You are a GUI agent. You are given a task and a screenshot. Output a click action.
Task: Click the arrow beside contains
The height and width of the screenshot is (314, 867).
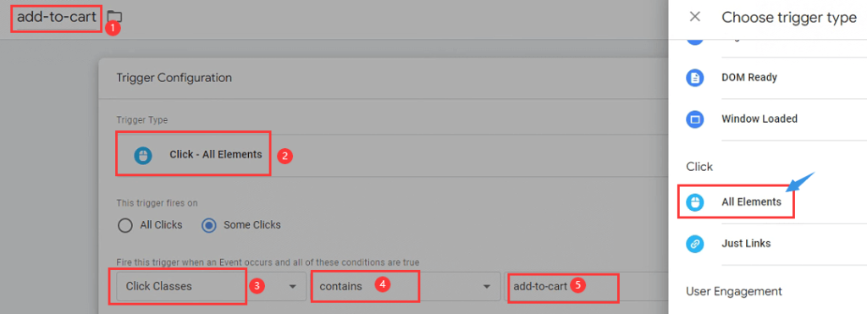point(487,286)
